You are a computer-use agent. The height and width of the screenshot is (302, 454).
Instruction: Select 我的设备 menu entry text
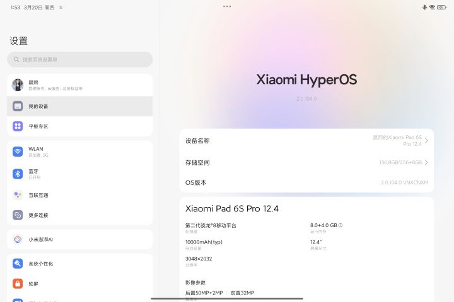coord(38,106)
